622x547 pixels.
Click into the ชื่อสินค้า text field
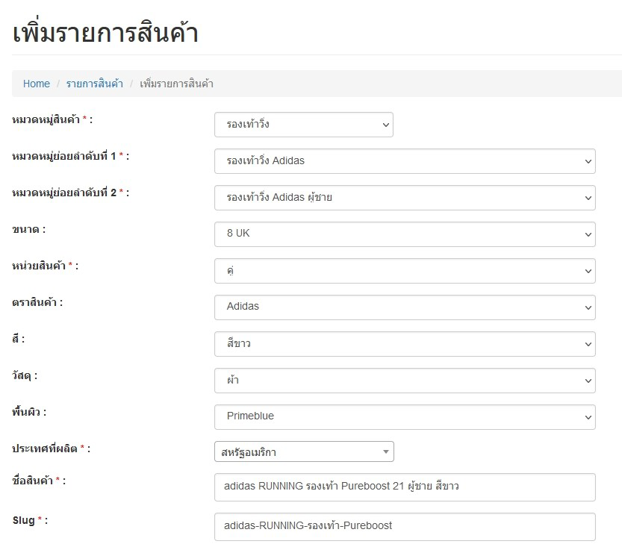(404, 487)
